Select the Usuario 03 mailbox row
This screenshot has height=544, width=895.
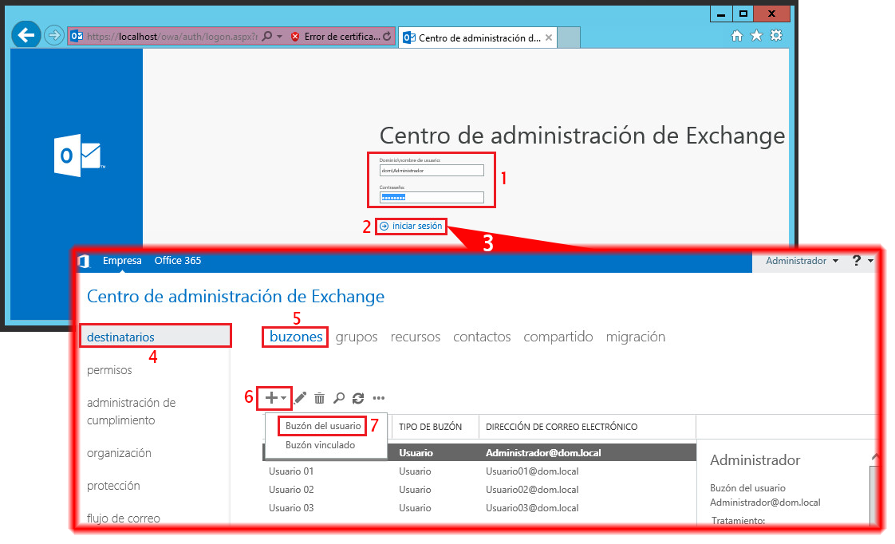[479, 508]
